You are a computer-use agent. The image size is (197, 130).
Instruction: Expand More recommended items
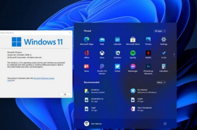point(161,82)
